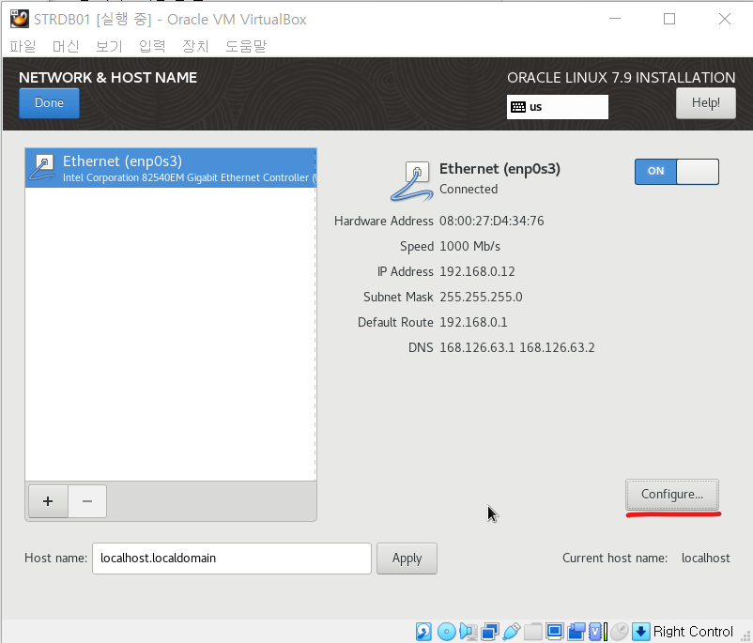Viewport: 753px width, 643px height.
Task: Apply the host name
Action: pos(407,558)
